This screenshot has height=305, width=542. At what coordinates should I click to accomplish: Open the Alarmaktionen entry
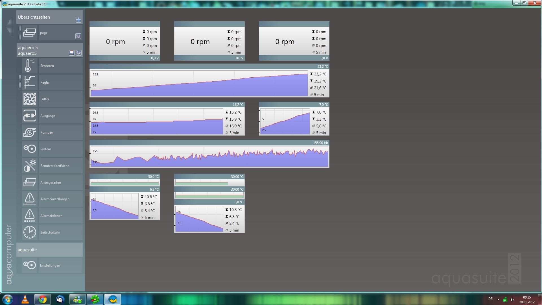point(60,216)
